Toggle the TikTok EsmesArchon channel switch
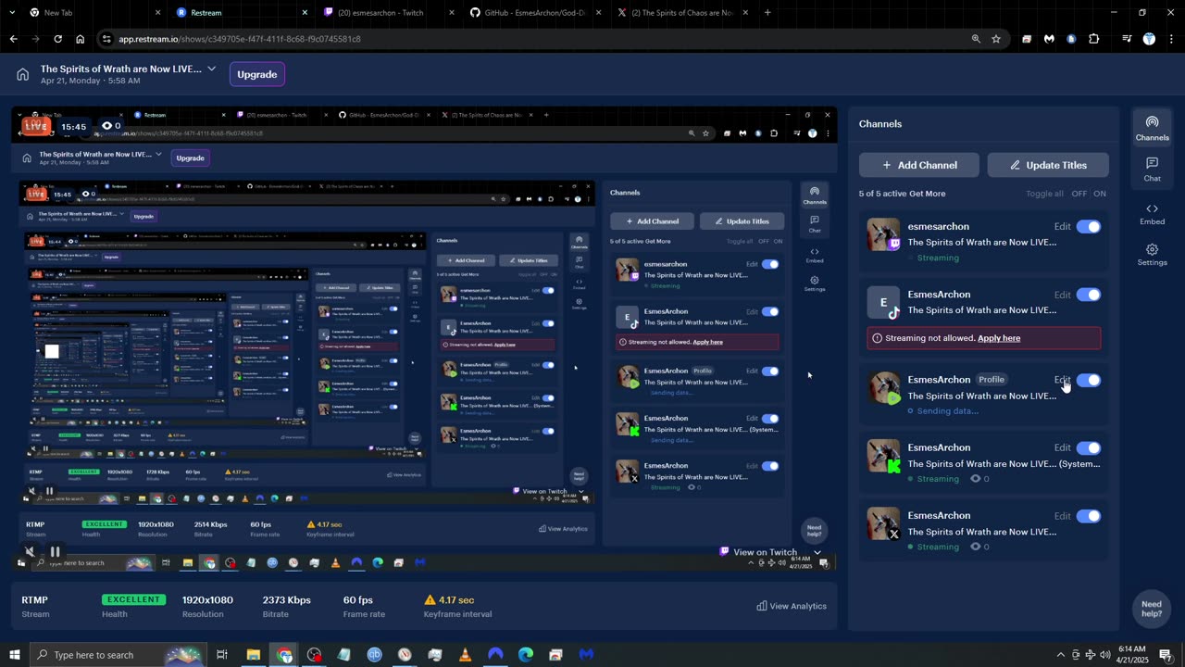The image size is (1185, 667). [x=1089, y=295]
